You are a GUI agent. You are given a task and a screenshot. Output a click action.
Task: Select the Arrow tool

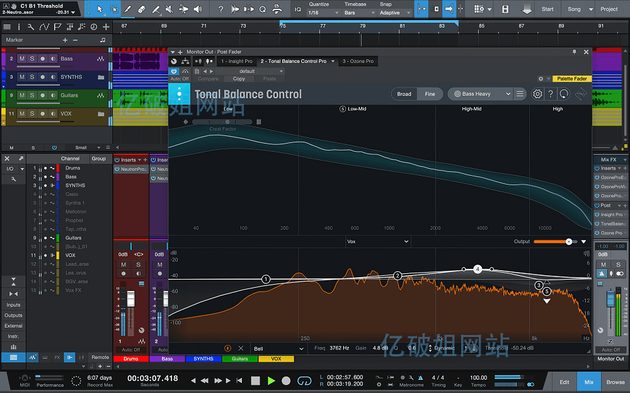[100, 9]
